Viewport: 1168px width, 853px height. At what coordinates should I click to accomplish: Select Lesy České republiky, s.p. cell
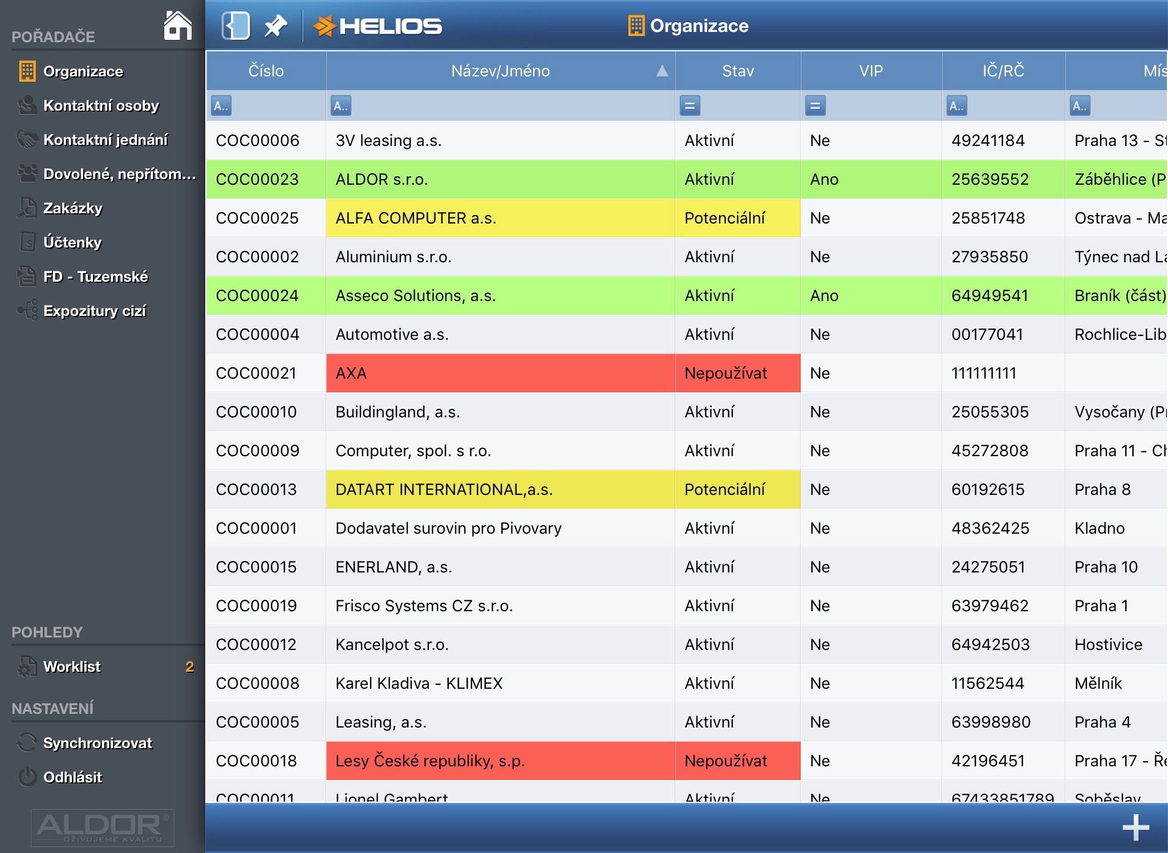(501, 761)
